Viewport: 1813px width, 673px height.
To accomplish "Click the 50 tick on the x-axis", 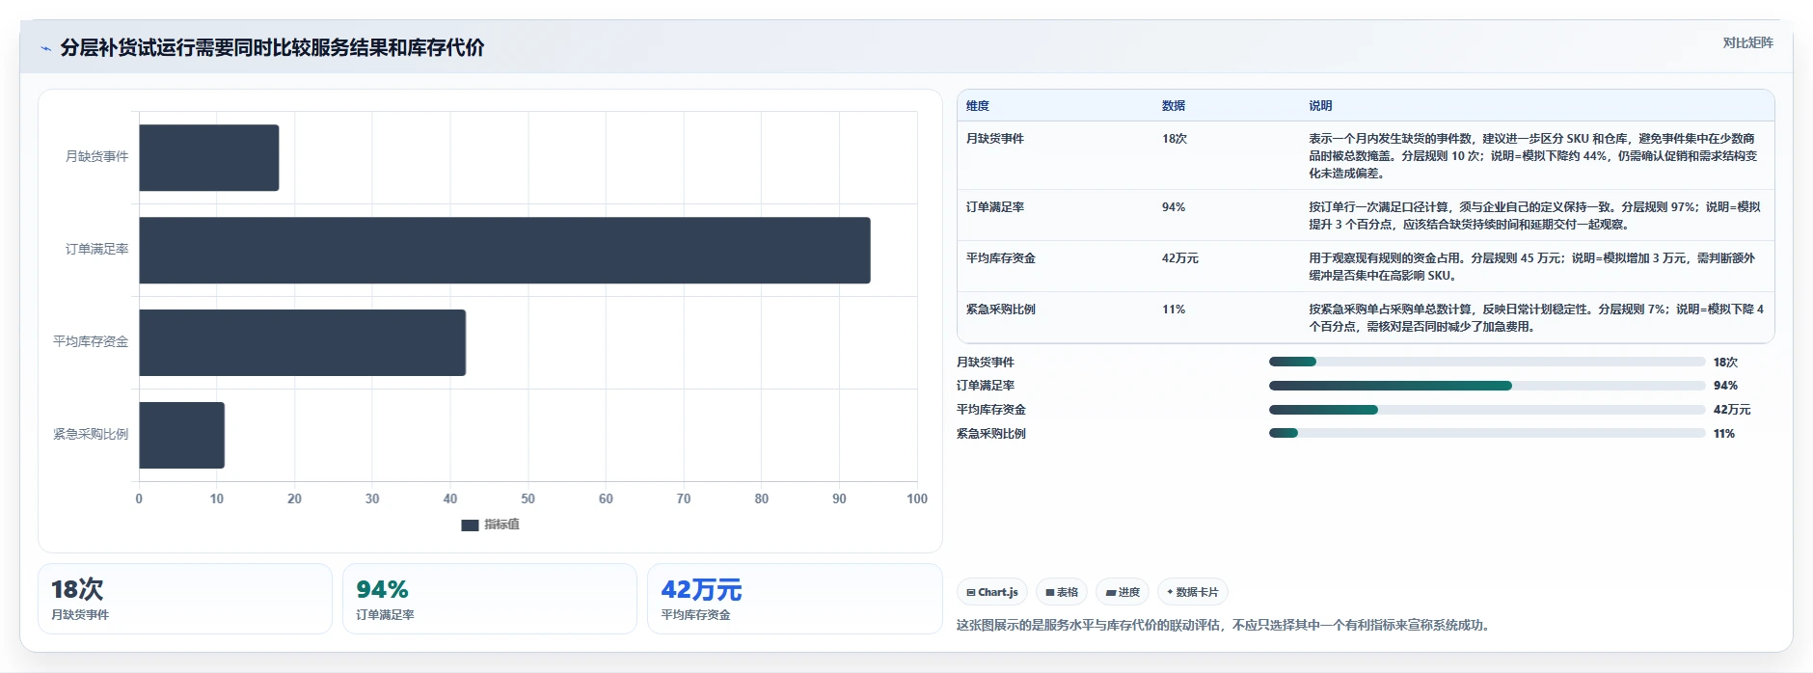I will point(528,499).
